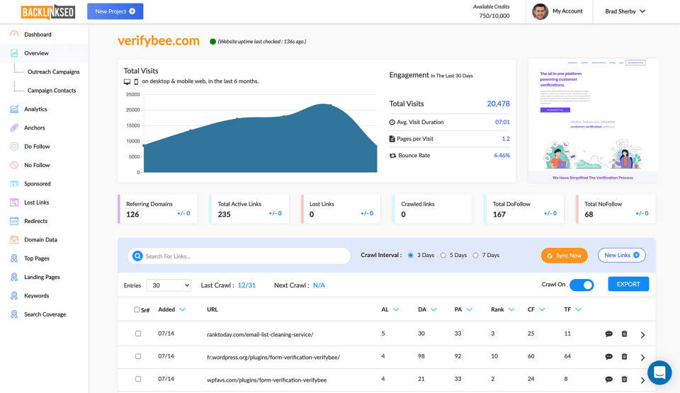
Task: Click the New Links button
Action: pyautogui.click(x=621, y=255)
